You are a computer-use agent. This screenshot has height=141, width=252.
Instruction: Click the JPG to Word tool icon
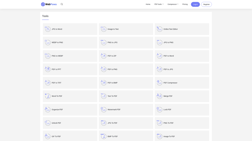pos(48,29)
